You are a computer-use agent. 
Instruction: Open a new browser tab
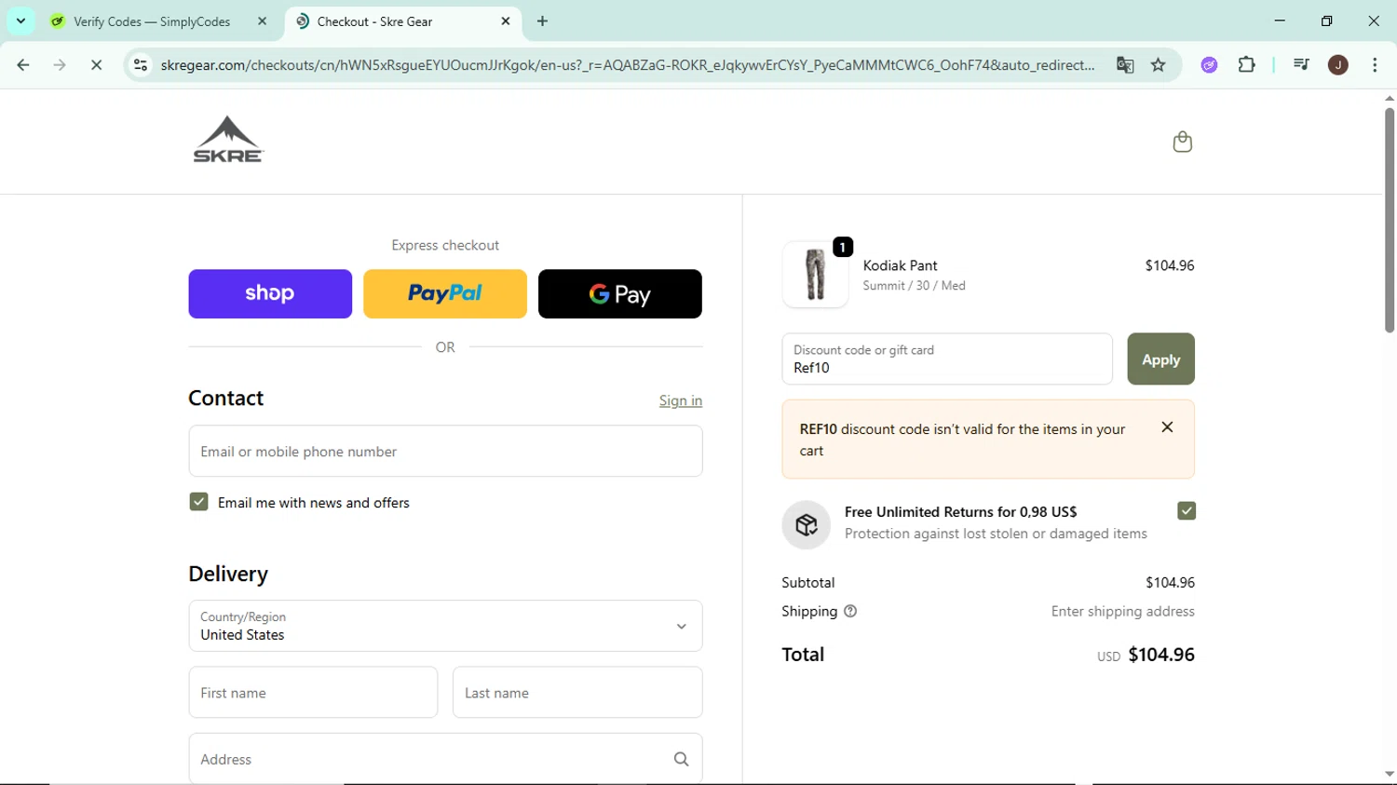[x=543, y=21]
